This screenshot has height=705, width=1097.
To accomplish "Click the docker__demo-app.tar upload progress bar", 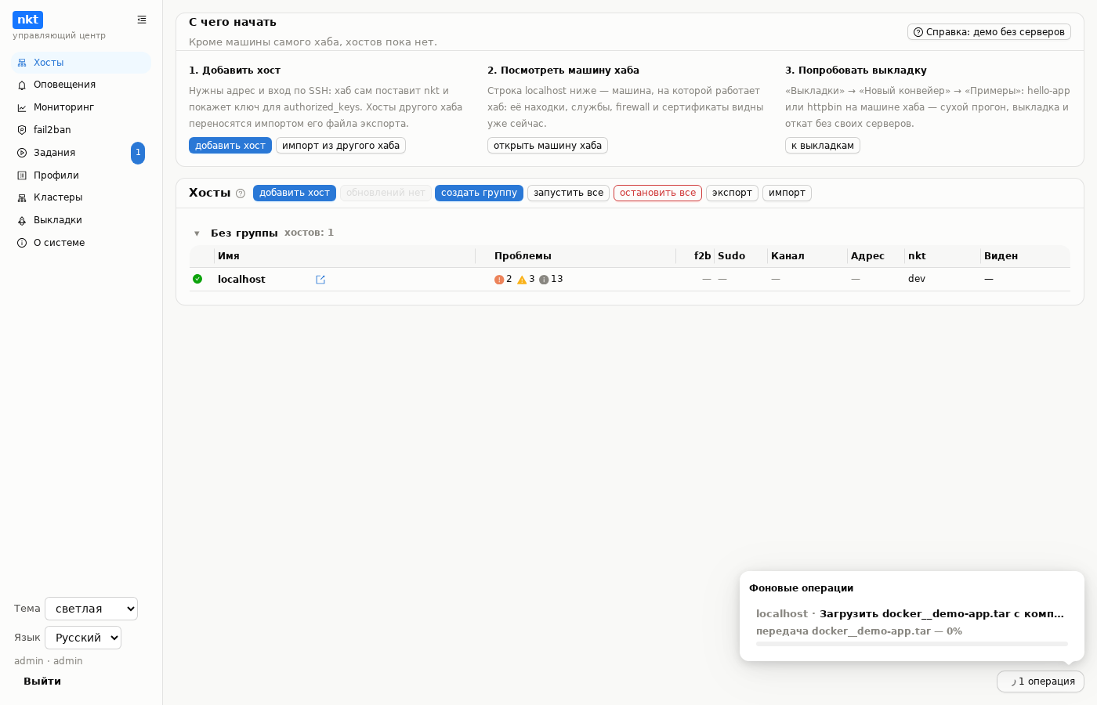I will tap(912, 644).
